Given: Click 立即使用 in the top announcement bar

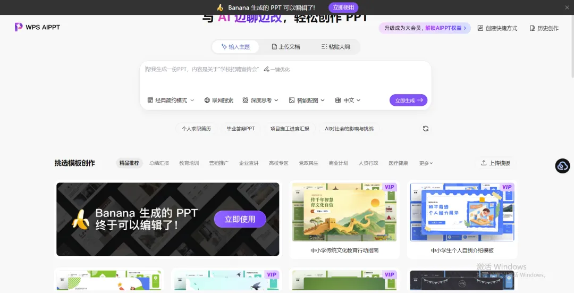Looking at the screenshot, I should tap(343, 7).
